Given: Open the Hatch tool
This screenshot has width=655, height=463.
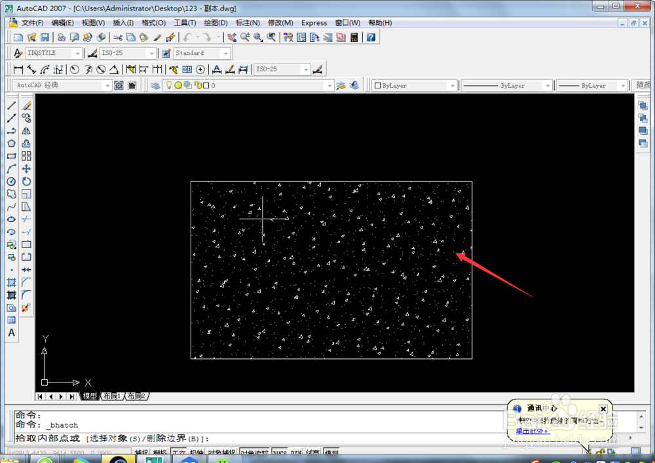Looking at the screenshot, I should tap(11, 283).
